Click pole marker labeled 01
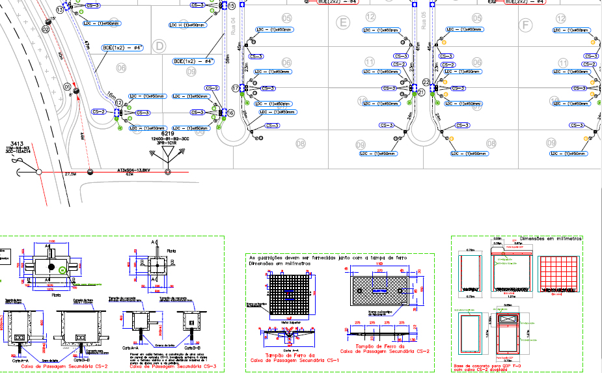The width and height of the screenshot is (602, 373). coord(67,86)
